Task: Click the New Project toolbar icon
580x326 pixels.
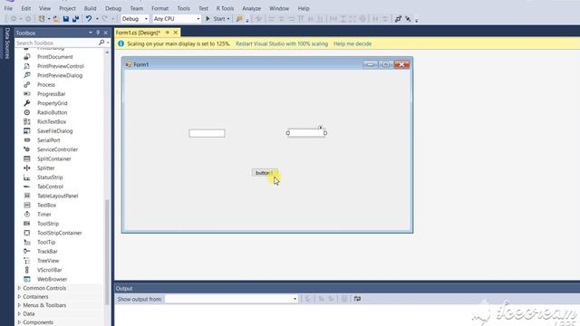Action: [x=42, y=19]
